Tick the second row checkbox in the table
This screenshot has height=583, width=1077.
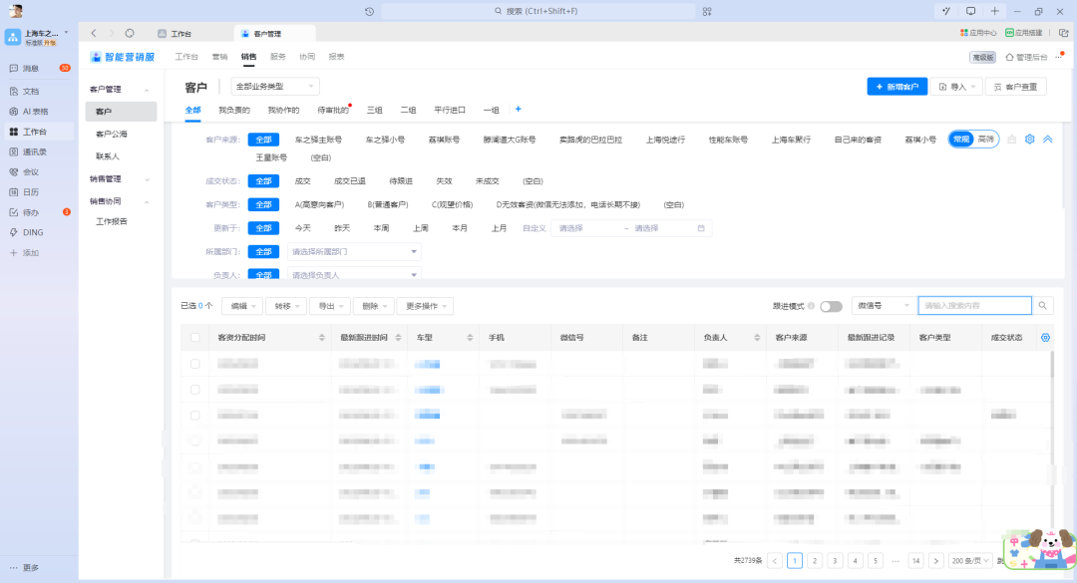click(x=195, y=390)
